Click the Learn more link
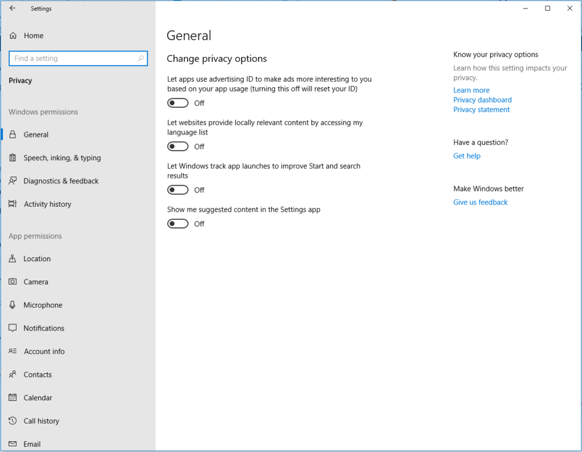The image size is (582, 452). (471, 90)
